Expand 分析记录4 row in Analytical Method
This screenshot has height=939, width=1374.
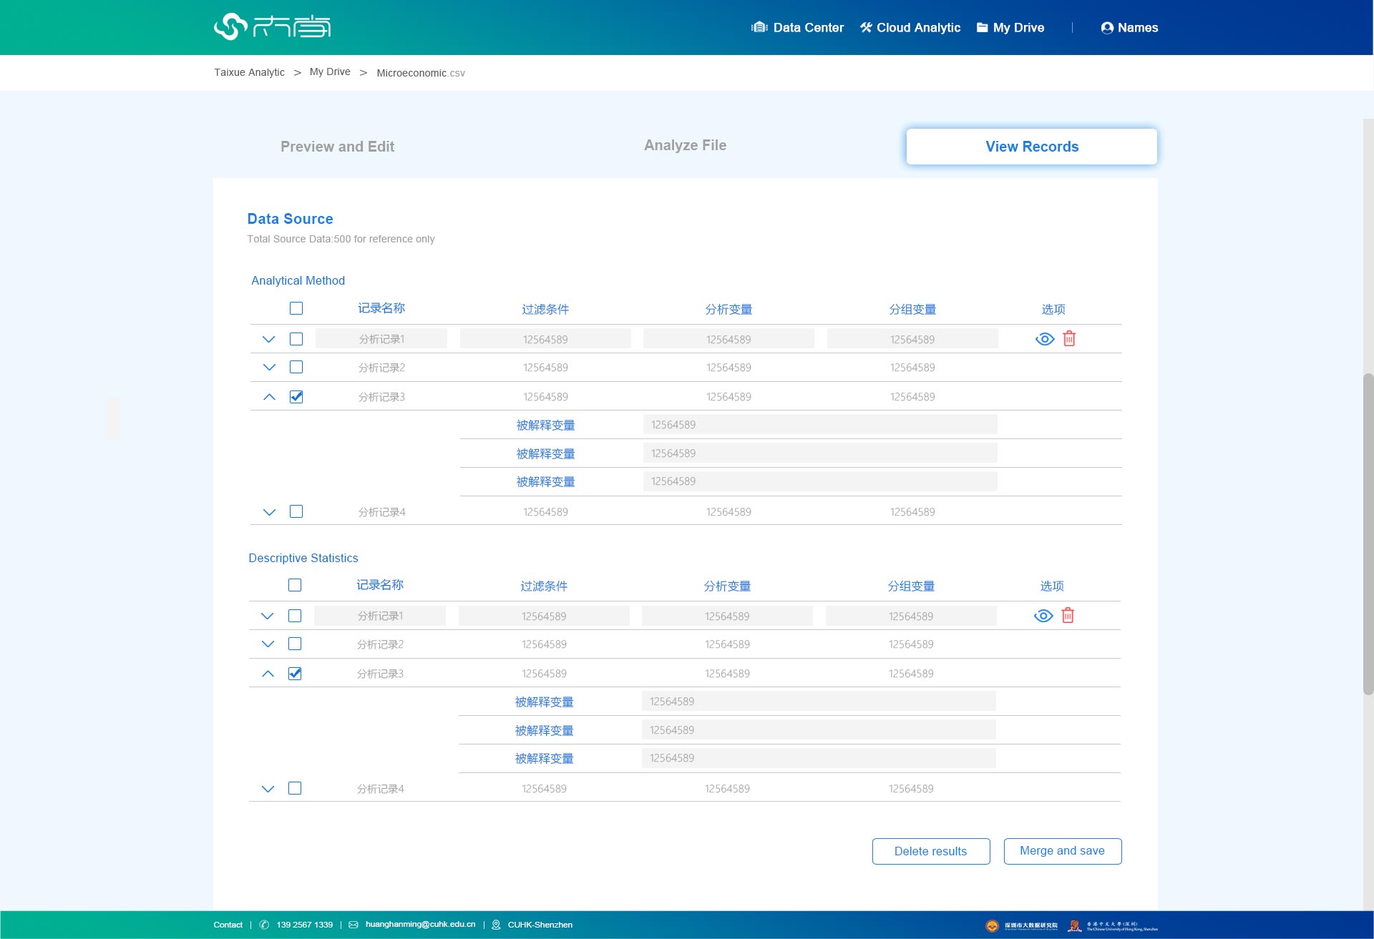click(x=269, y=512)
